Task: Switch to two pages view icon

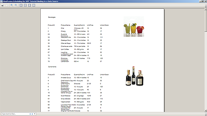Action: pyautogui.click(x=34, y=5)
